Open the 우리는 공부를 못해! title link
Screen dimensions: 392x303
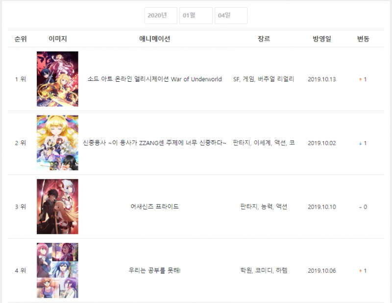click(154, 270)
